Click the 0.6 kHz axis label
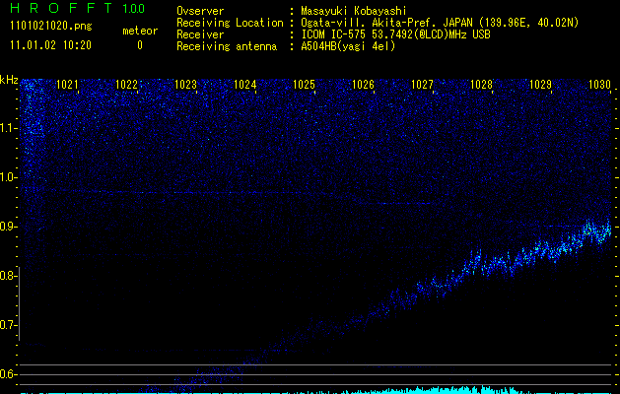The width and height of the screenshot is (620, 394). [x=8, y=374]
